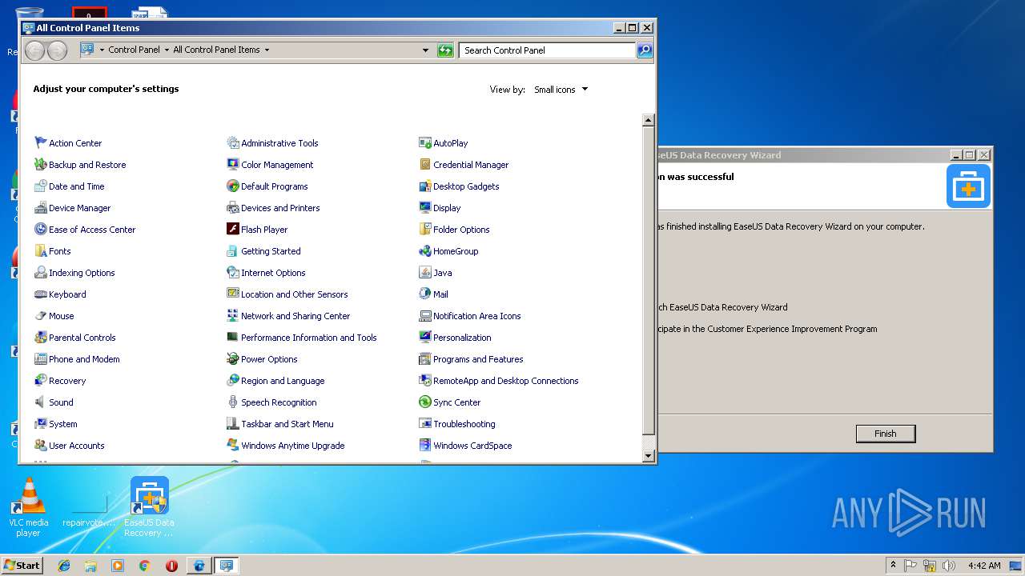Screen dimensions: 1025x576
Task: Open RemoteApp and Desktop Connections link
Action: (x=506, y=381)
